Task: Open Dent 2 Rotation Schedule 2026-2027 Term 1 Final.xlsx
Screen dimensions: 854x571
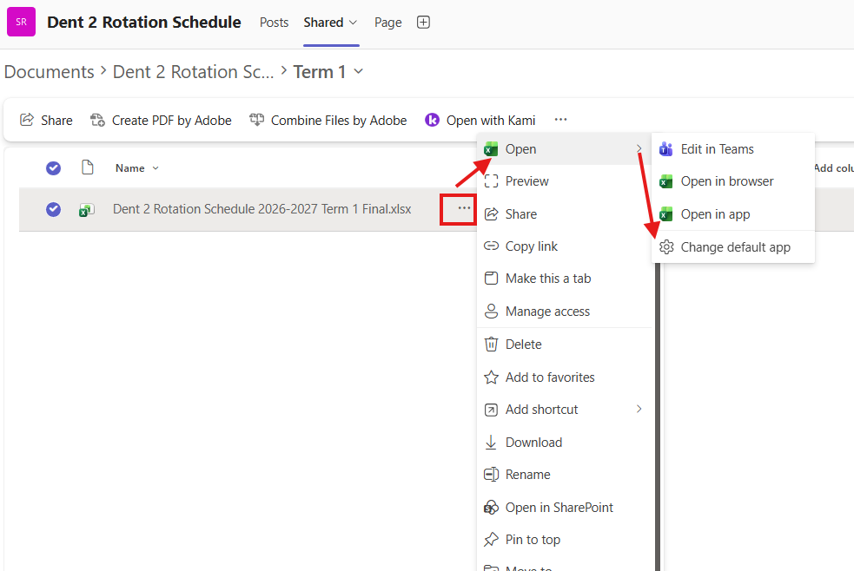Action: [x=262, y=209]
